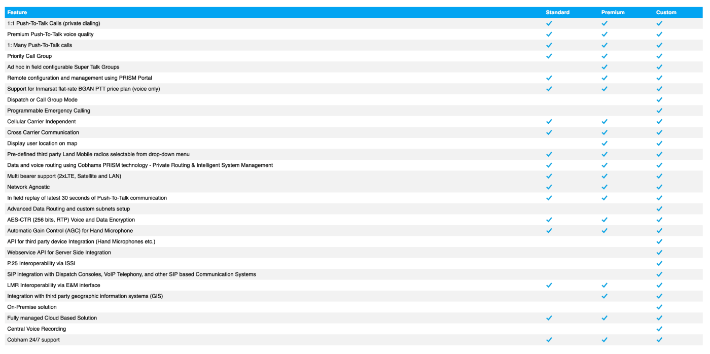Click Premium checkmark for AES-CTR Encryption row
Screen dimensions: 710x354
point(604,220)
